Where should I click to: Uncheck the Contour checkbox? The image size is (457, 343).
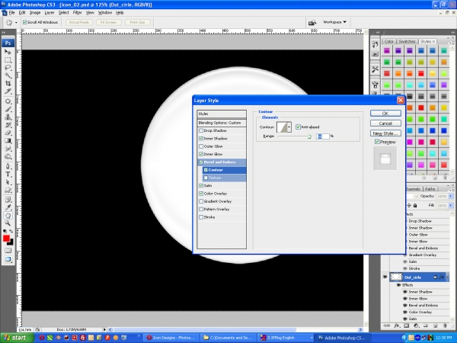point(206,170)
